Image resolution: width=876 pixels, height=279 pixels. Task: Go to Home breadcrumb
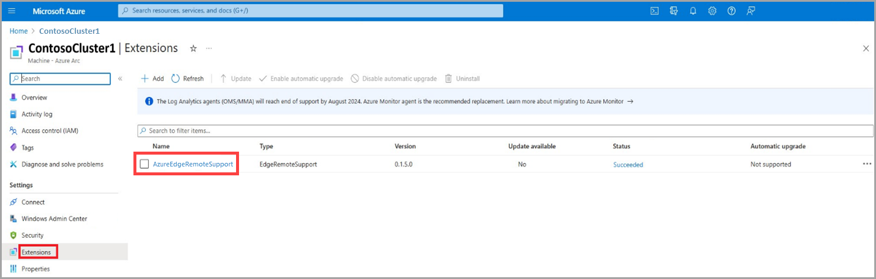(18, 31)
